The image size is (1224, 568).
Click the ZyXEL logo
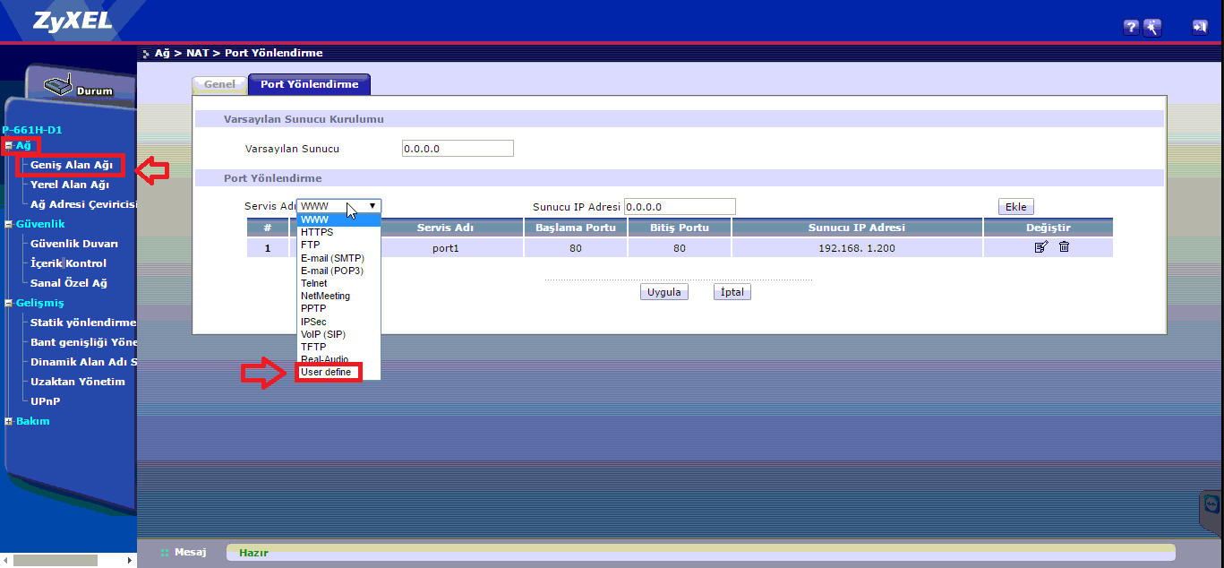[73, 22]
